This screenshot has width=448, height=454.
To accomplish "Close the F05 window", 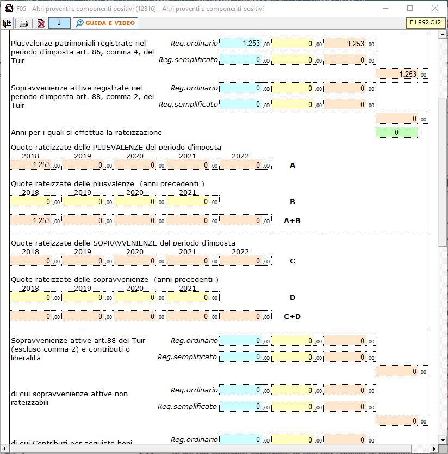I will [435, 8].
